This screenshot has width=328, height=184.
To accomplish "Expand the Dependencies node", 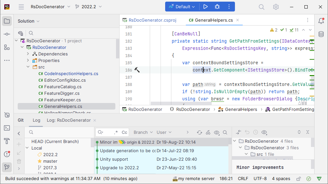I will 28,54.
